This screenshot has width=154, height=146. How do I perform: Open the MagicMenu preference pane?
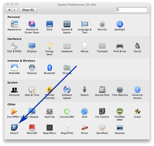(x=50, y=129)
